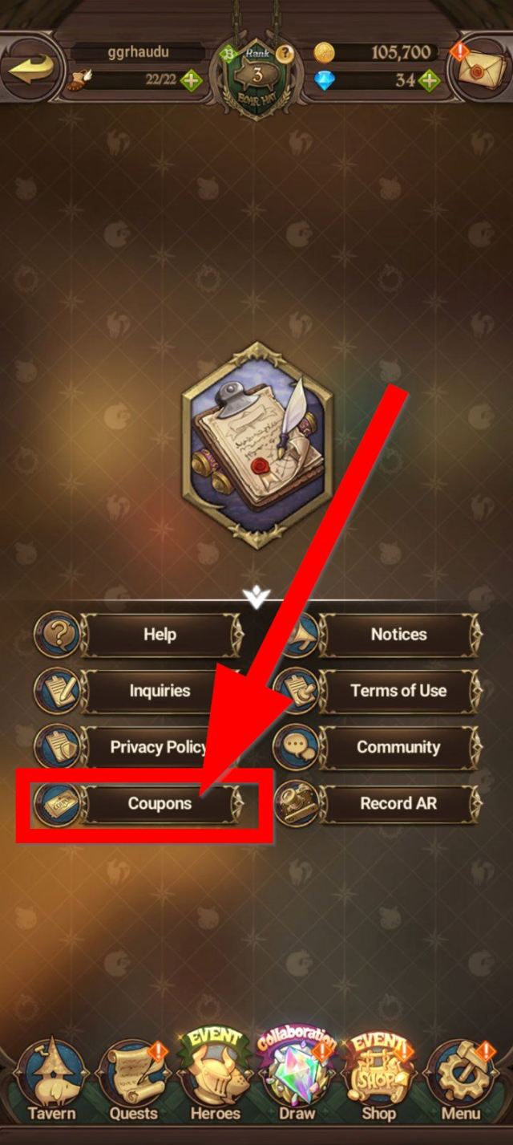Collapse the menu using down chevron
513x1145 pixels.
[256, 598]
